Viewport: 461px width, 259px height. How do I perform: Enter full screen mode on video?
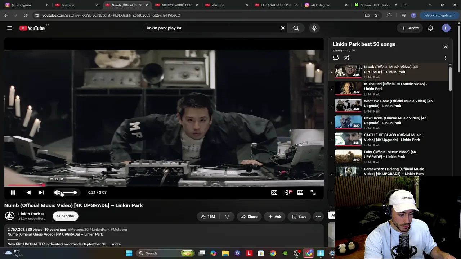(x=313, y=192)
